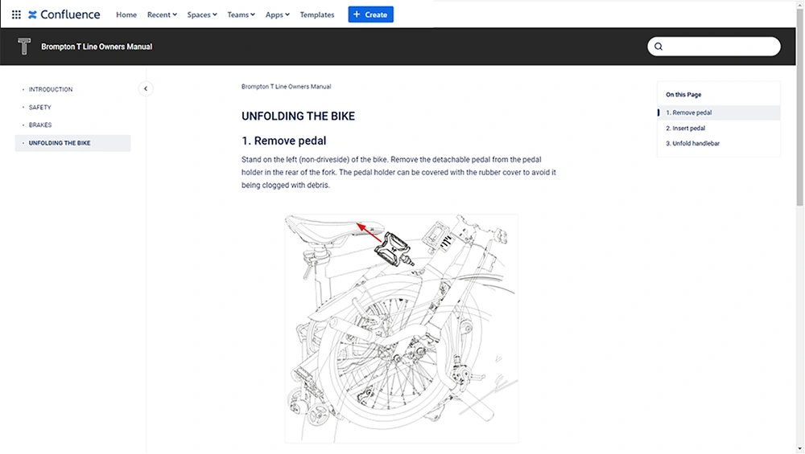Open the Apps dropdown menu
Screen dimensions: 805x454
coord(278,14)
